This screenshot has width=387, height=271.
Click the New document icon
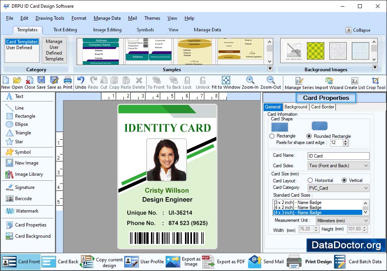coord(5,81)
